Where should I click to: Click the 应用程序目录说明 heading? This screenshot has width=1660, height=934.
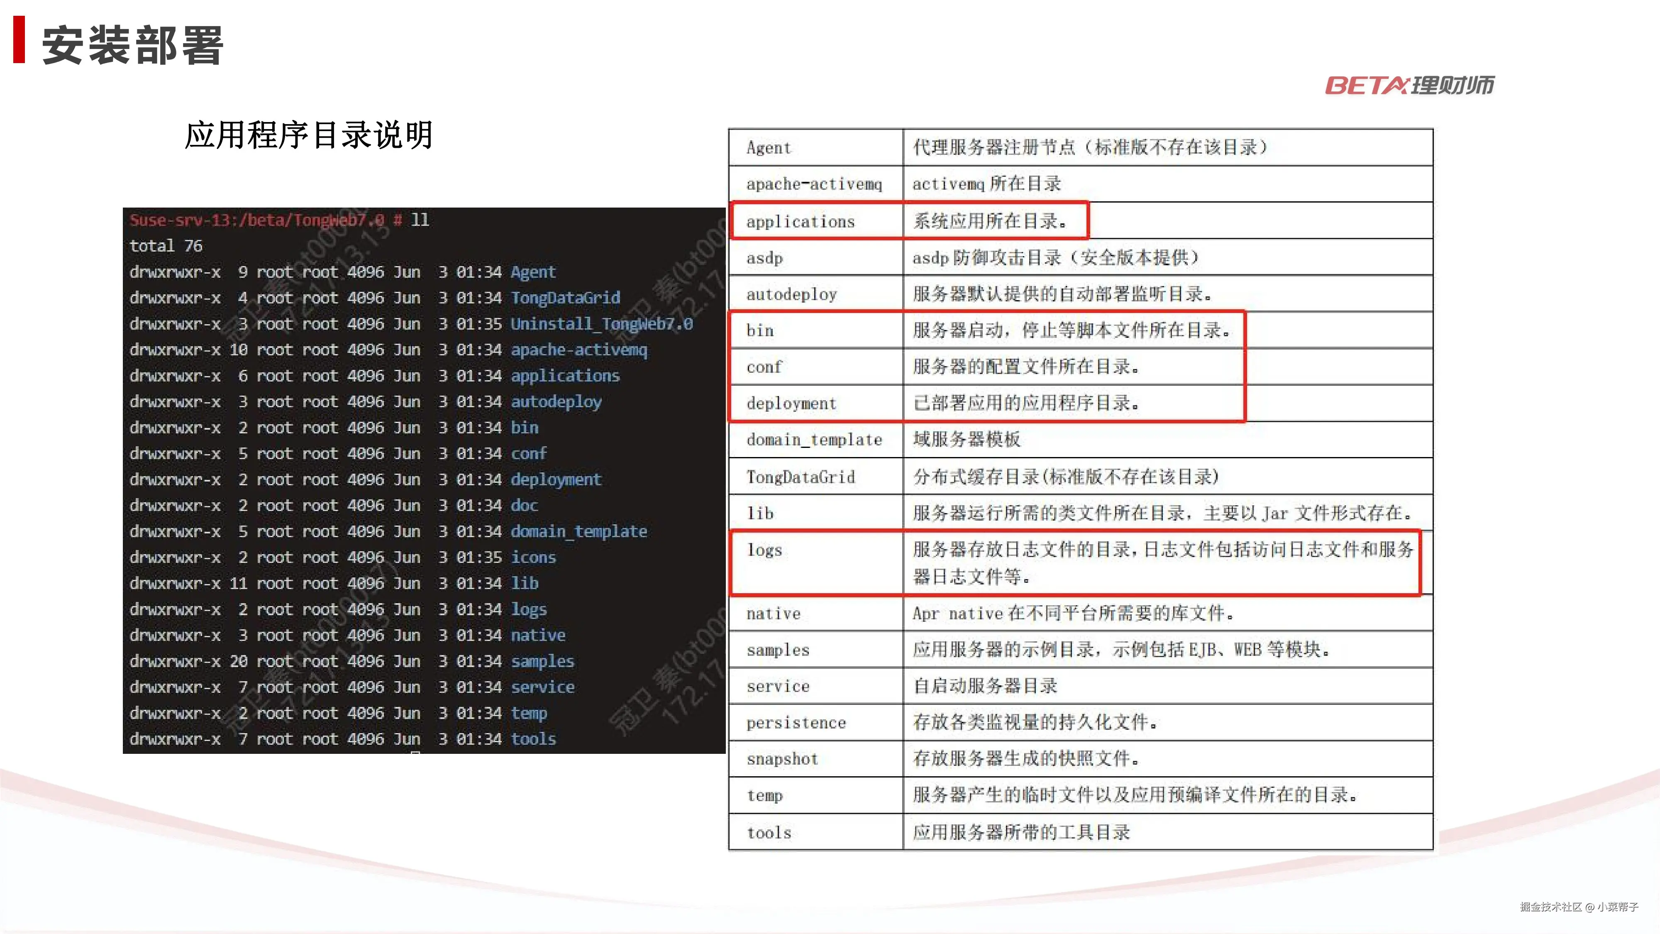tap(308, 135)
